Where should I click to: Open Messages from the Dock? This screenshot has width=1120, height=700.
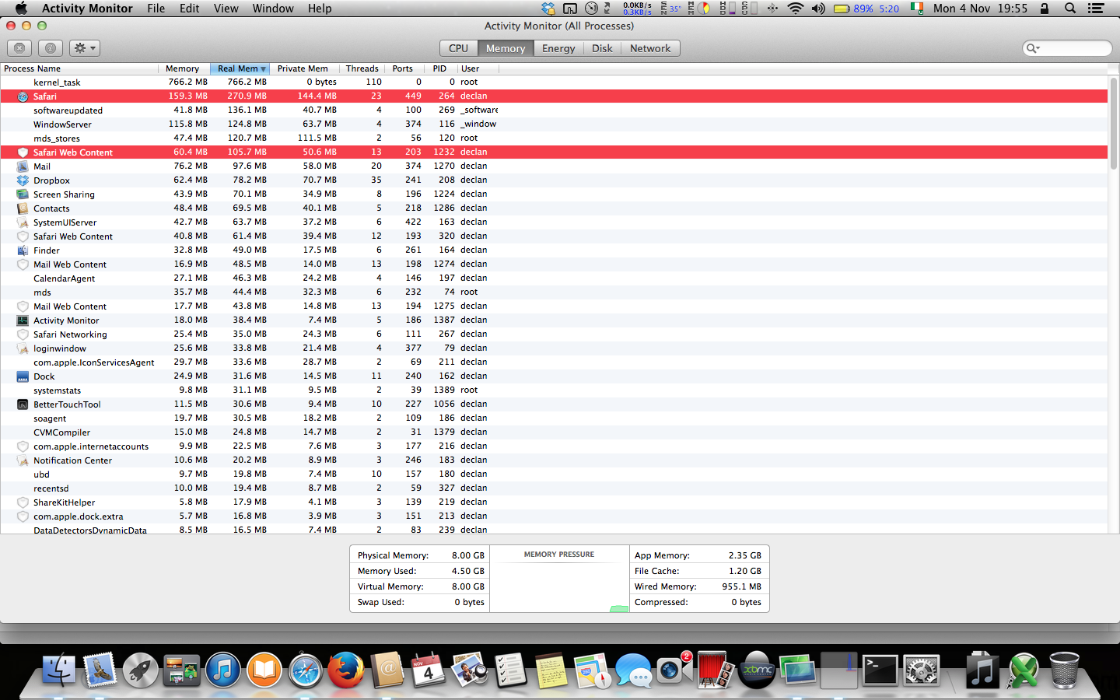(633, 670)
